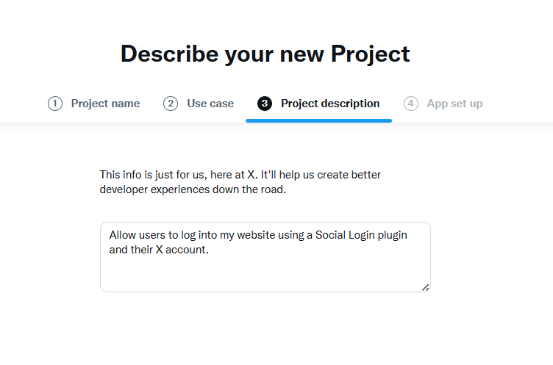
Task: Focus the project description text box
Action: click(x=265, y=257)
